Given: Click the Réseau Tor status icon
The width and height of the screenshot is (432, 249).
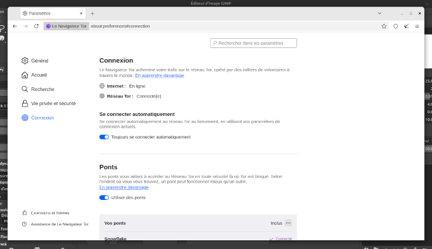Looking at the screenshot, I should [102, 96].
